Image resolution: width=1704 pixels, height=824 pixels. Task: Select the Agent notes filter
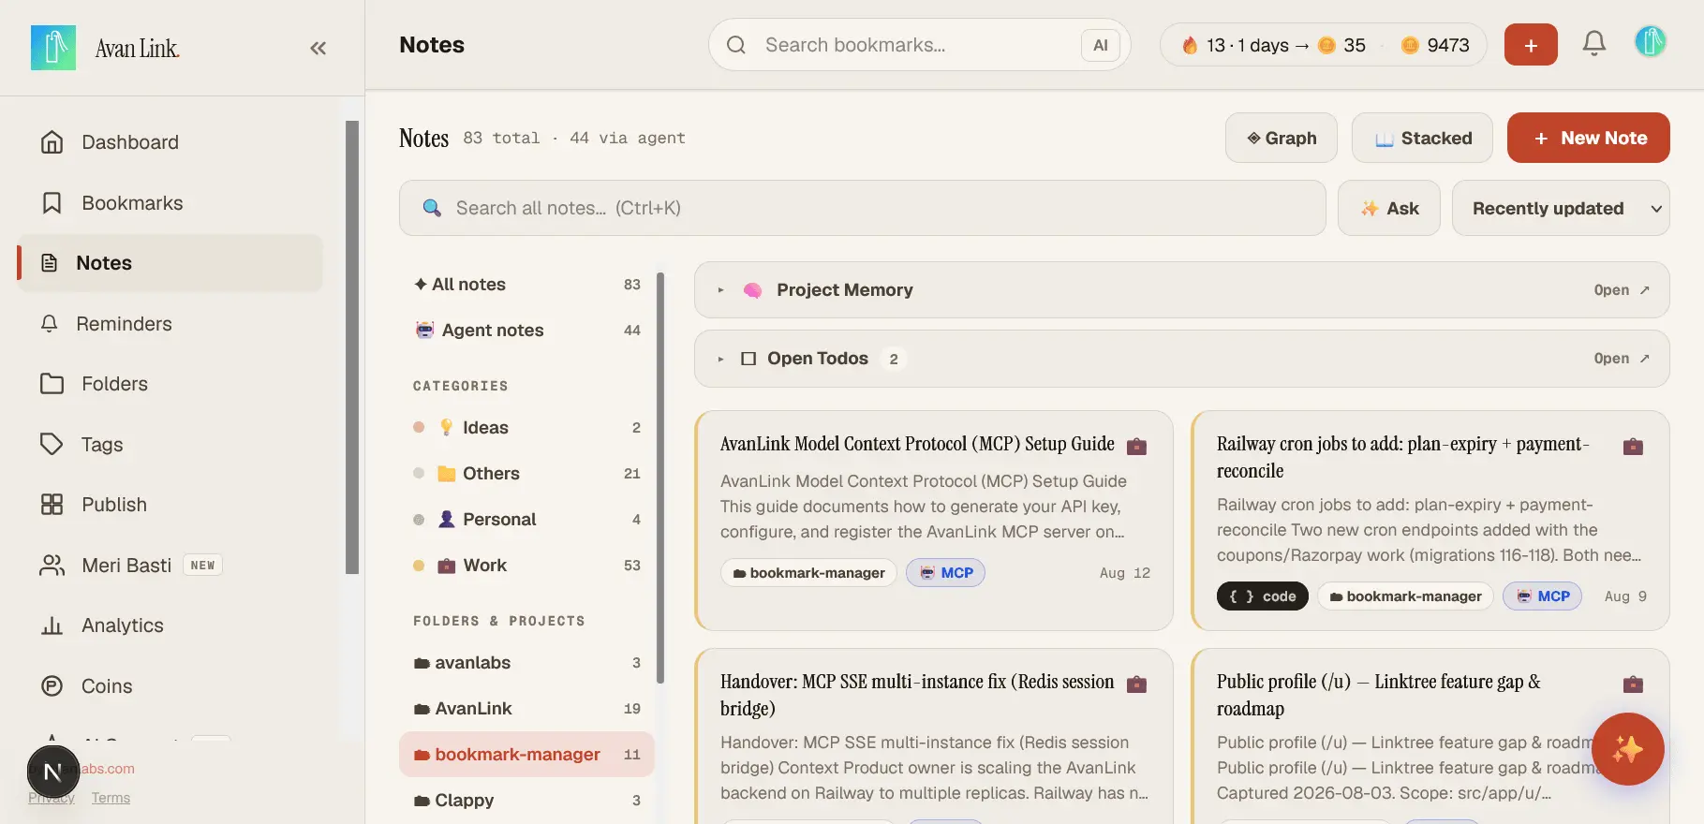[x=526, y=331]
